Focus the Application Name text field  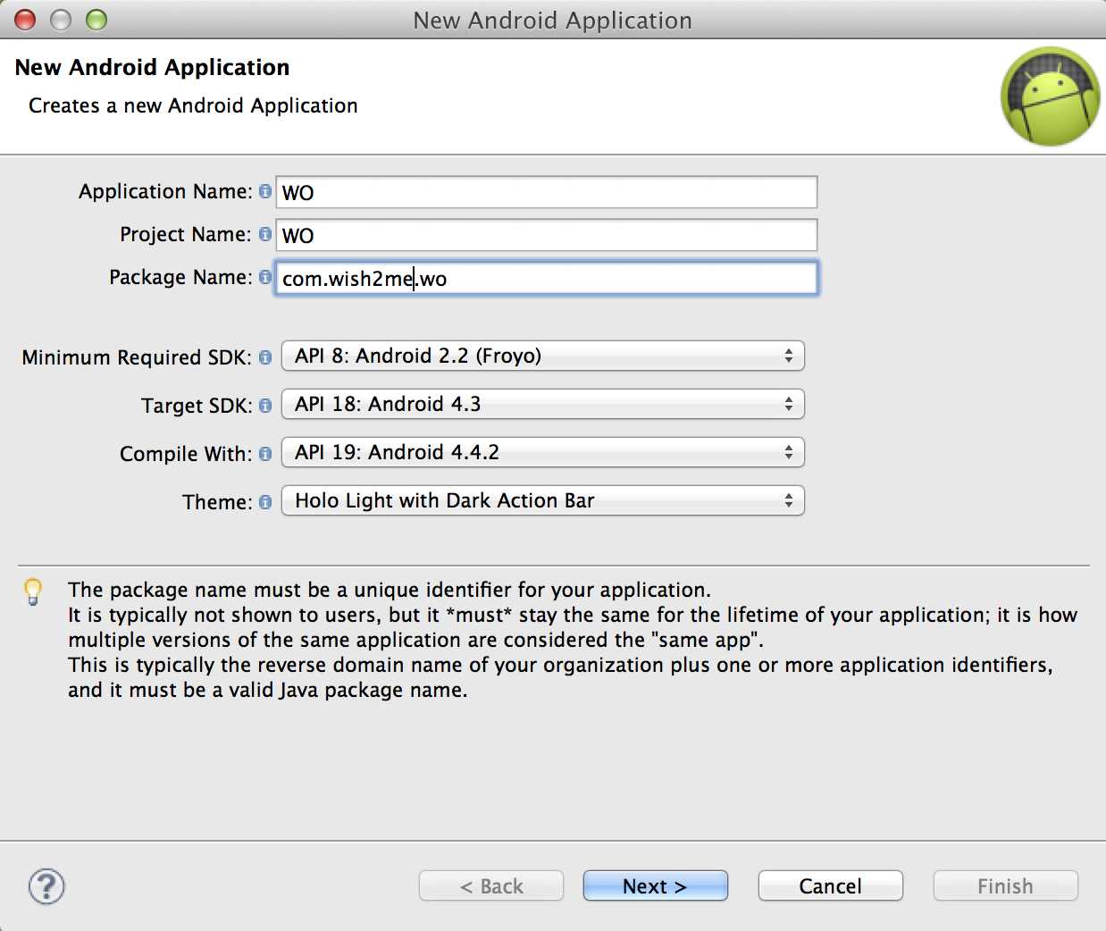(x=547, y=192)
